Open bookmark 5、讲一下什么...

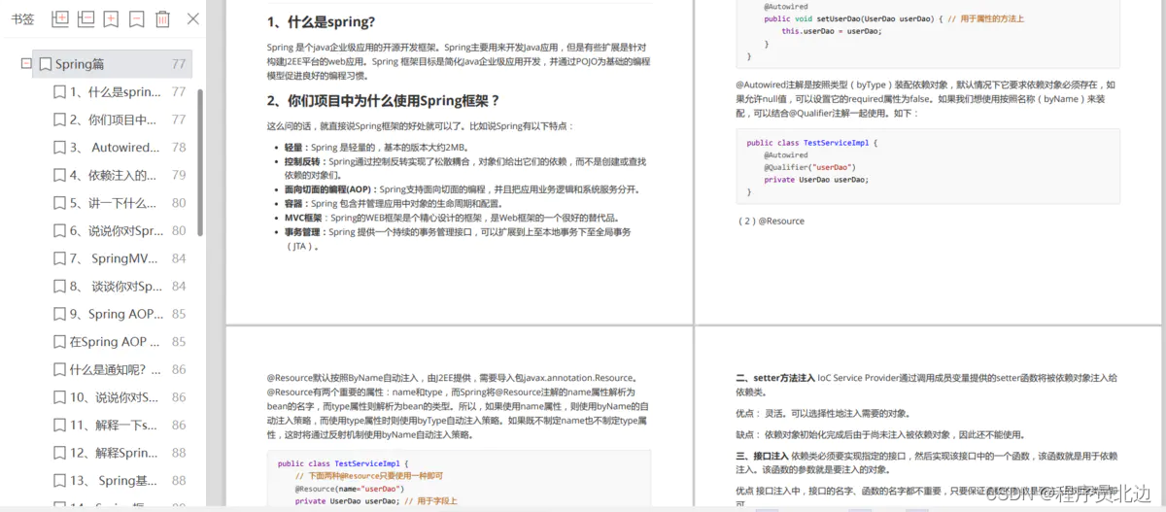coord(113,203)
